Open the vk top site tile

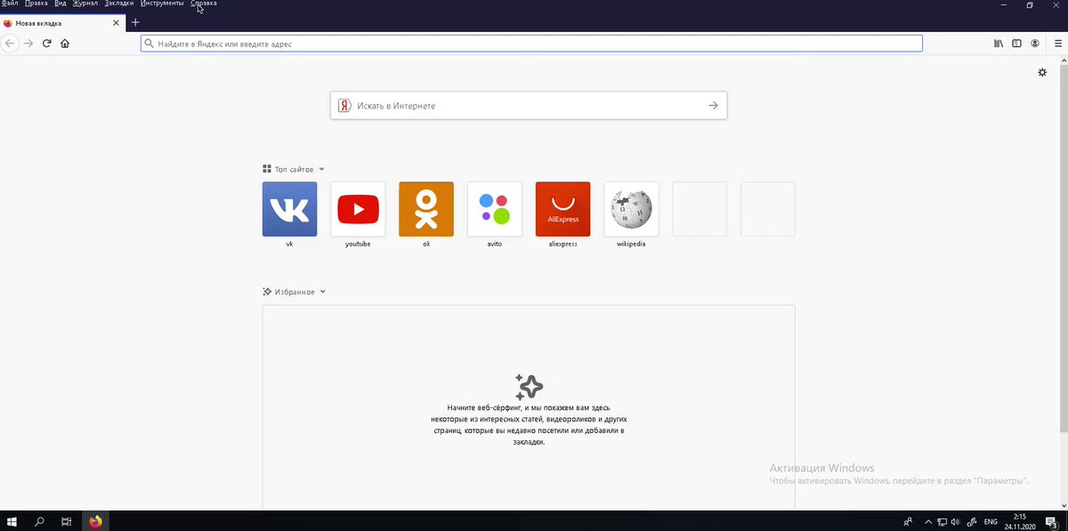pyautogui.click(x=289, y=209)
